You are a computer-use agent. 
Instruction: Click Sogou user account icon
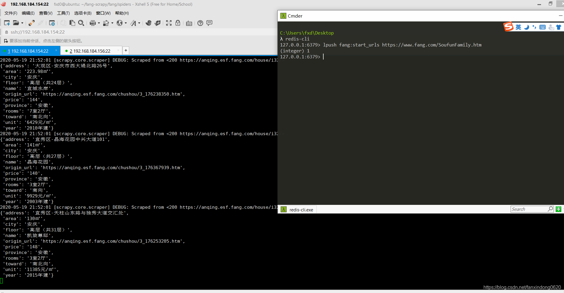[x=551, y=27]
